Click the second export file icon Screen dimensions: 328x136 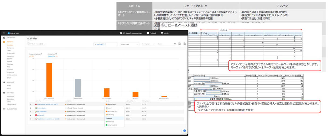click(x=184, y=44)
